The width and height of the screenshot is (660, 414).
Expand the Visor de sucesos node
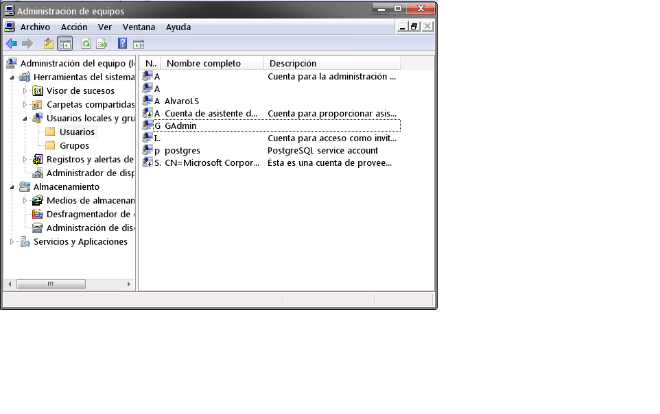(25, 90)
